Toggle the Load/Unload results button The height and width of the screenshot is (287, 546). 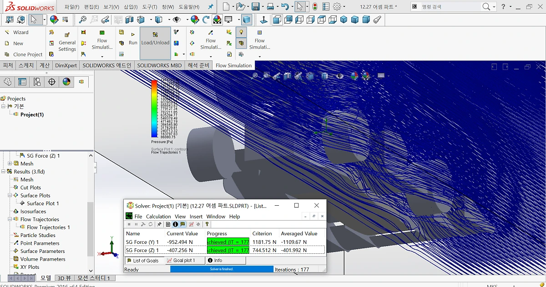(155, 43)
